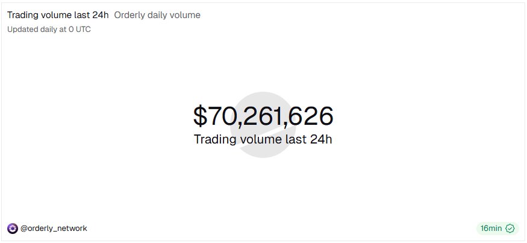Click the "Orderly daily volume" query name

(x=157, y=14)
